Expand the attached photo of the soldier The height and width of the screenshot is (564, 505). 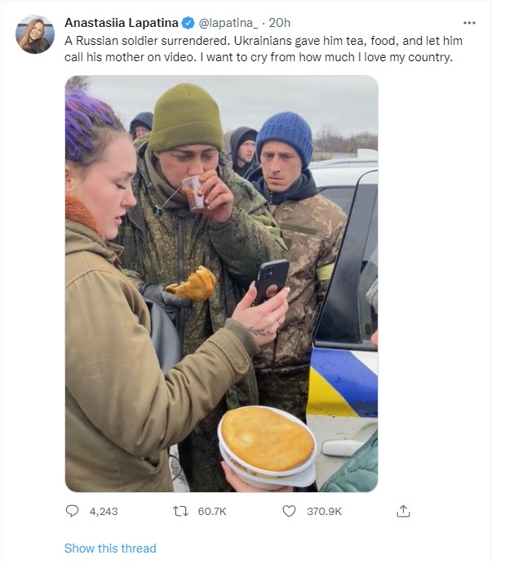tap(221, 283)
